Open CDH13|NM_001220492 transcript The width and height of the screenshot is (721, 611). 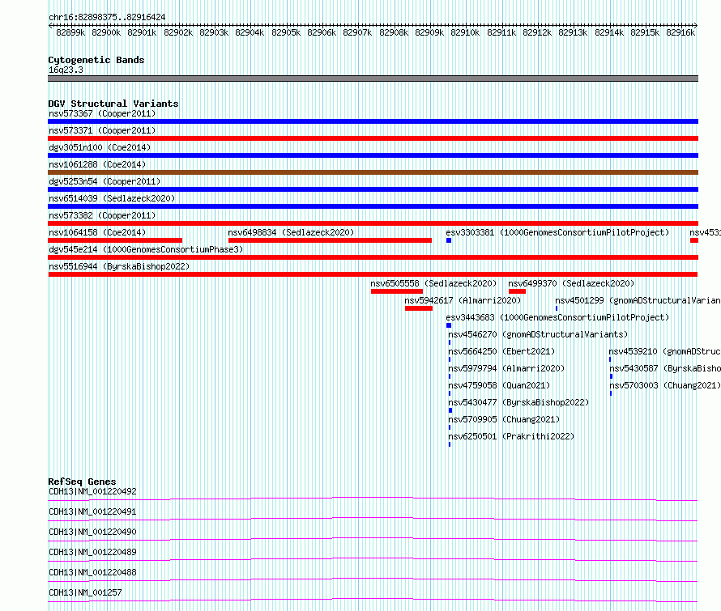click(92, 491)
